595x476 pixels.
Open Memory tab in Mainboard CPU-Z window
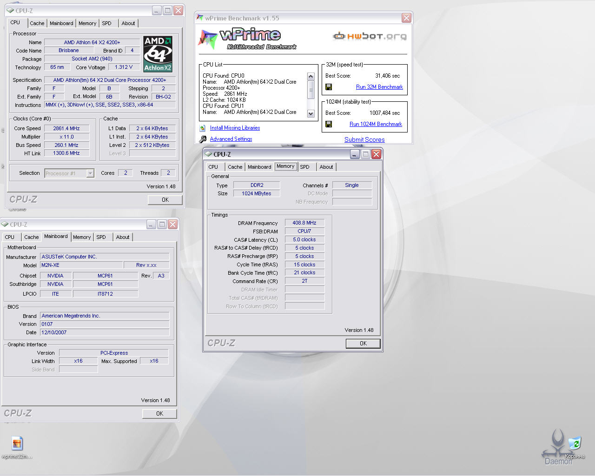82,237
